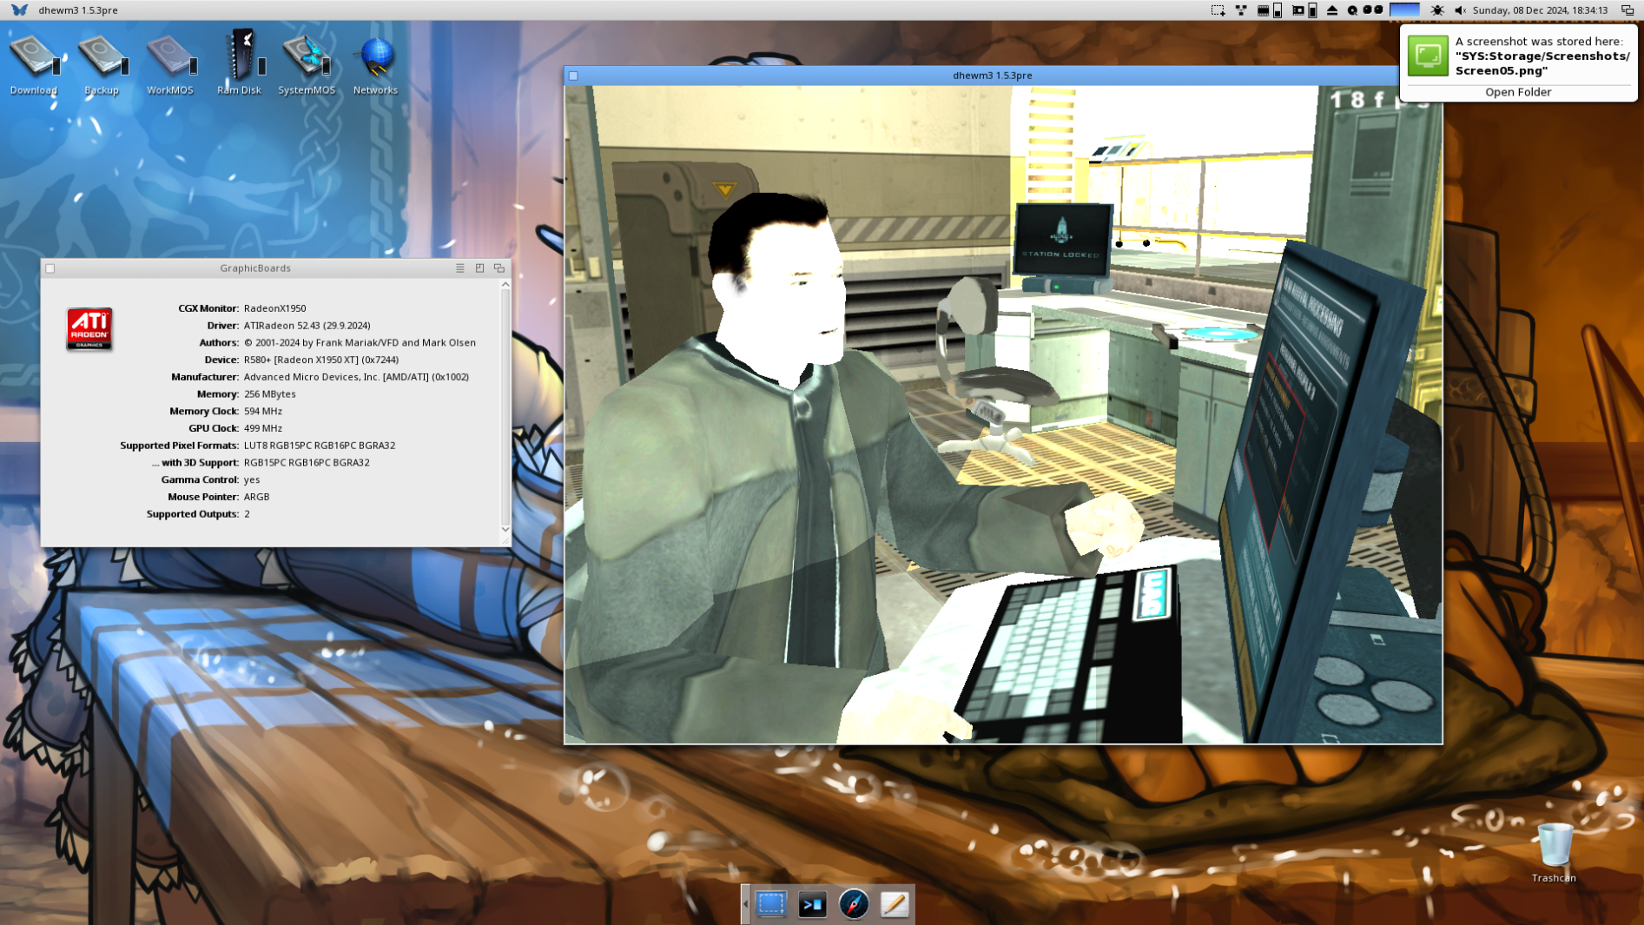Click the dhewm3 1.5.3pre window title bar
Viewport: 1644px width, 925px height.
click(992, 76)
